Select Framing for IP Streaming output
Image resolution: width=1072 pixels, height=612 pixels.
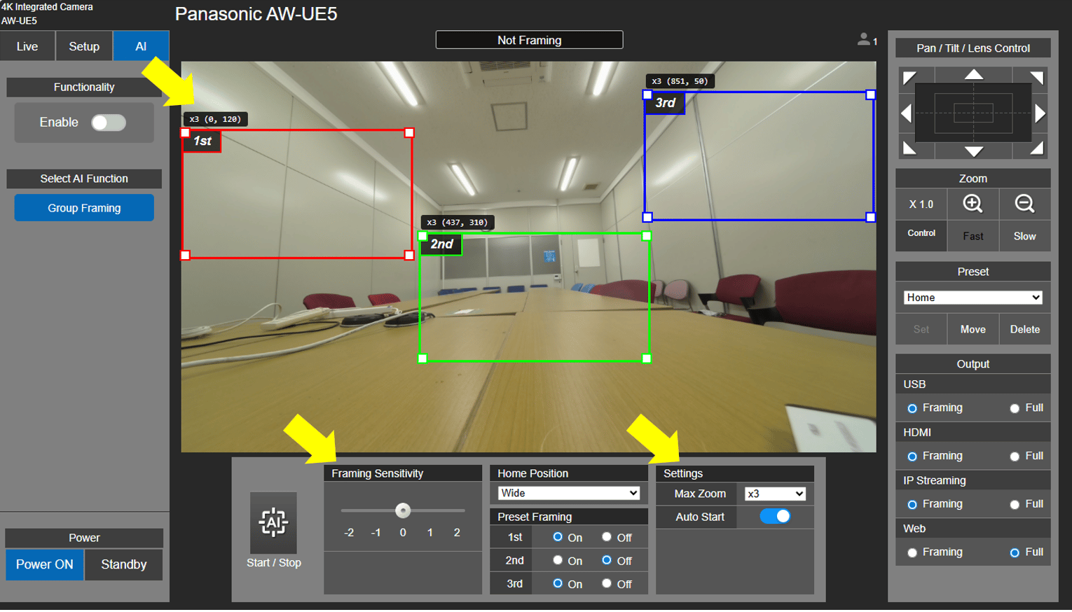(x=912, y=504)
